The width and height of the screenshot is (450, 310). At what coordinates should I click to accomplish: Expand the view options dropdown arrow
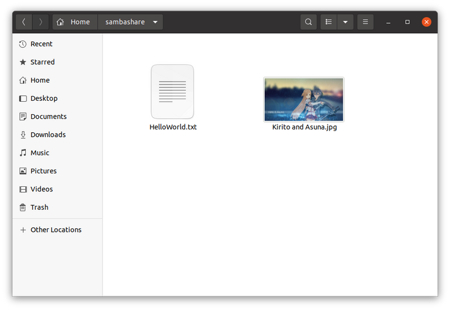[x=345, y=22]
